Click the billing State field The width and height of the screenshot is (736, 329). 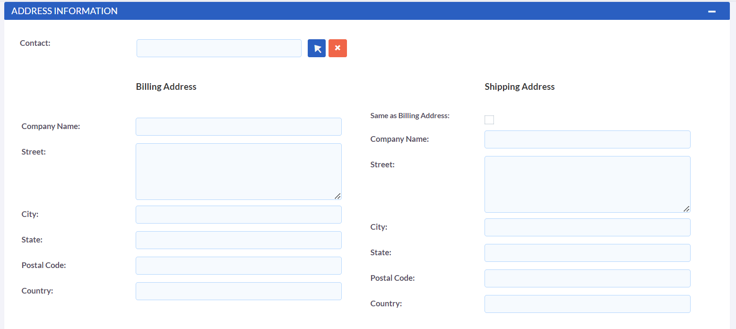pos(238,240)
